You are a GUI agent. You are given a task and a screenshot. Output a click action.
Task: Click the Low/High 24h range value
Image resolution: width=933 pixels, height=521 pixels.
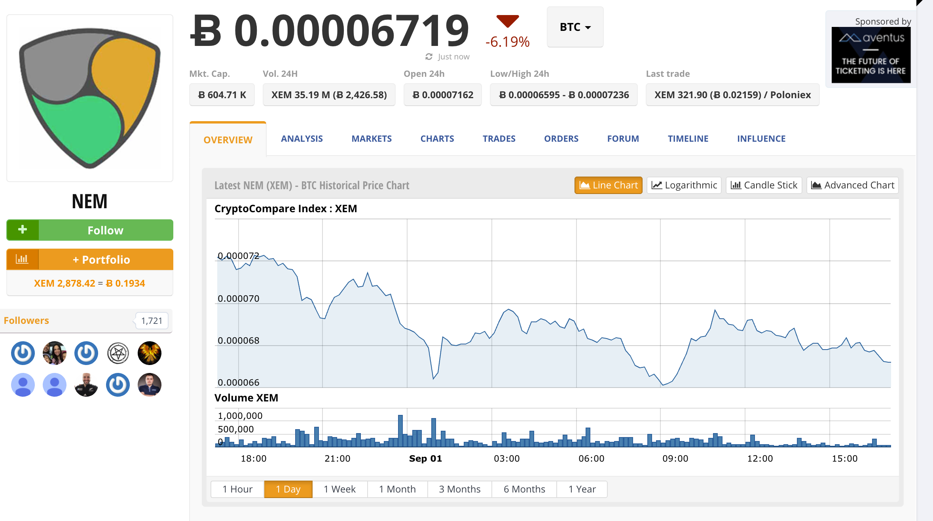[x=564, y=95]
